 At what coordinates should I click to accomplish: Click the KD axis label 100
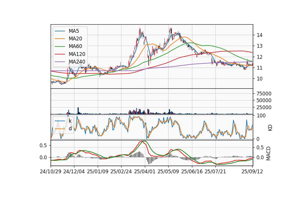pos(261,116)
